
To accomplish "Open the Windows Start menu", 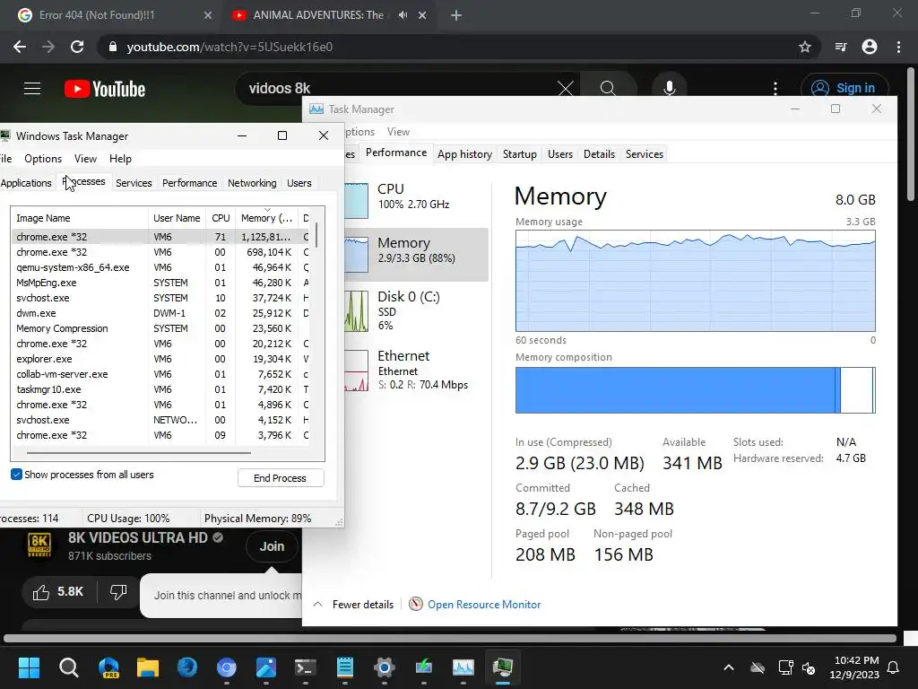I will [x=29, y=667].
